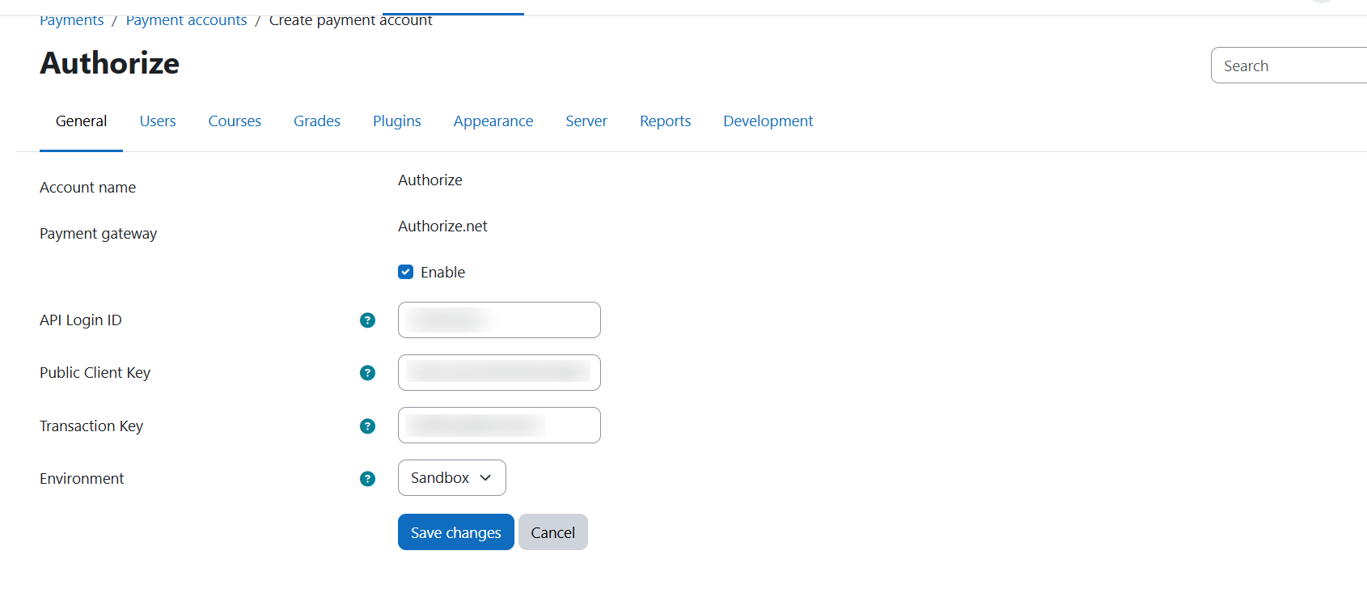
Task: Open the Environment Sandbox dropdown
Action: pyautogui.click(x=452, y=478)
